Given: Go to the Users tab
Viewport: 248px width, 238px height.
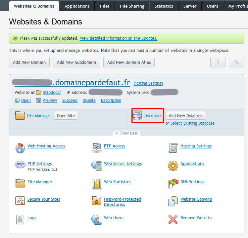Looking at the screenshot, I should click(x=213, y=6).
